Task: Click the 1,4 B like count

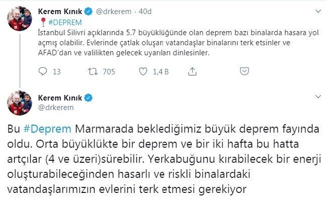Action: [x=160, y=71]
